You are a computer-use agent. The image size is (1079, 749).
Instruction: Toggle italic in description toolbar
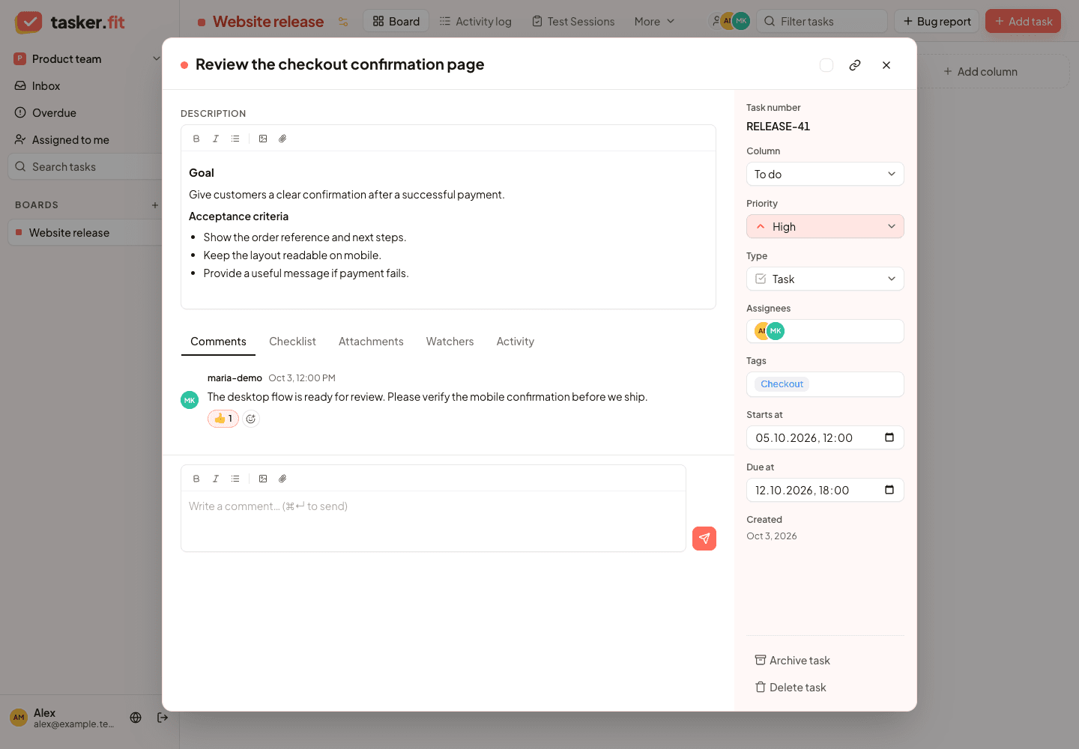pyautogui.click(x=216, y=139)
